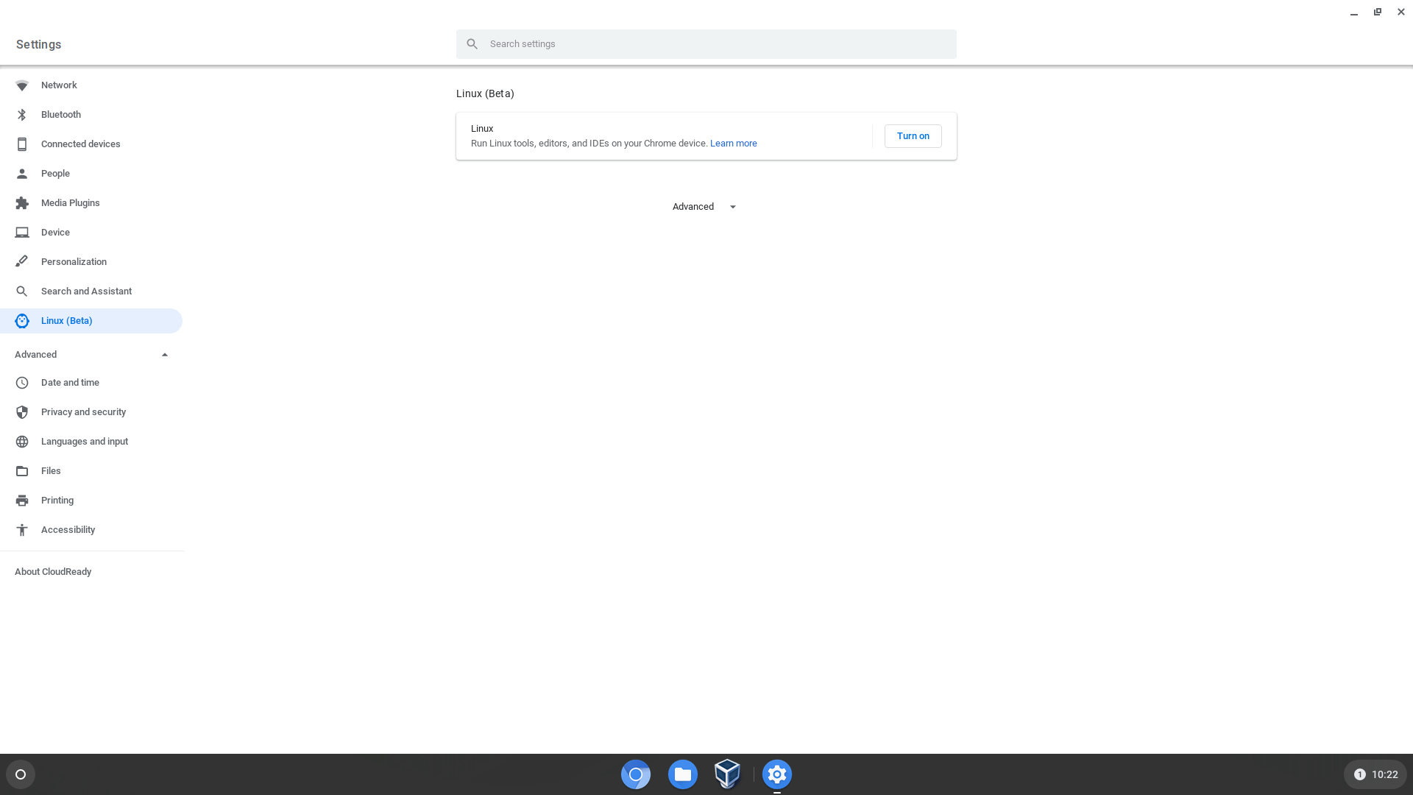Minimize the Settings window
The width and height of the screenshot is (1413, 795).
1354,12
